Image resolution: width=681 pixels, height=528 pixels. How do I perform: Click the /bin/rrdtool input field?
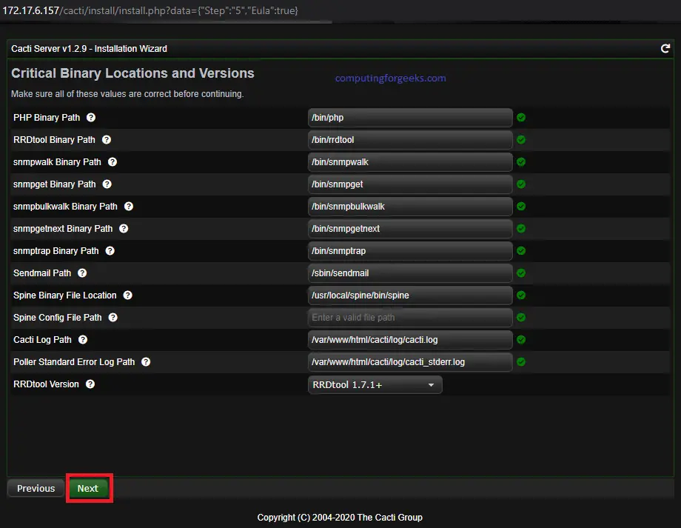point(410,139)
